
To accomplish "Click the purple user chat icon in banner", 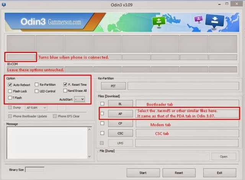I will point(198,19).
